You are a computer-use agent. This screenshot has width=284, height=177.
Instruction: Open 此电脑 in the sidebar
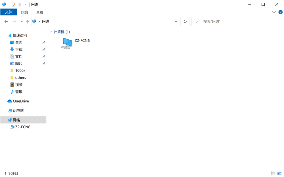pyautogui.click(x=18, y=110)
